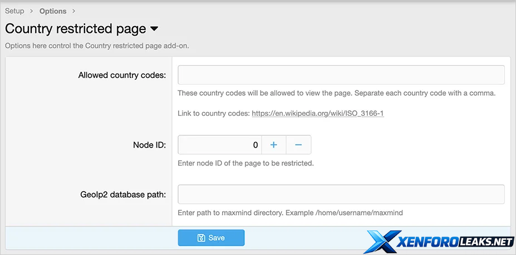516x255 pixels.
Task: Click the Setup breadcrumb link
Action: 14,11
